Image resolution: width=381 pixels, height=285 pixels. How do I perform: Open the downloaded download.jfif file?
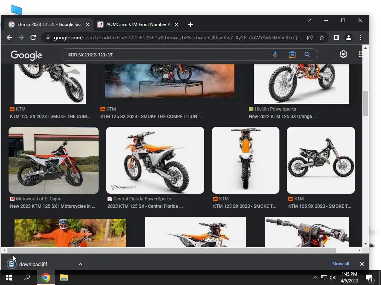point(33,264)
